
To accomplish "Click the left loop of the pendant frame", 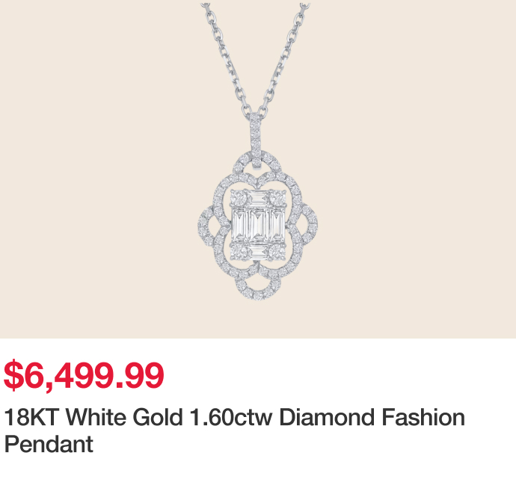I will [208, 223].
